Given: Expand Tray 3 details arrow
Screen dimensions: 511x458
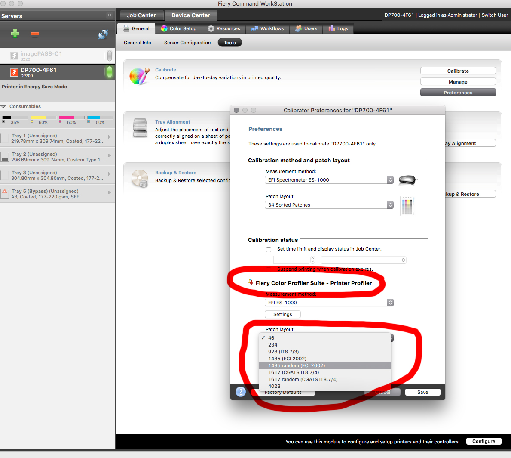Looking at the screenshot, I should 109,174.
